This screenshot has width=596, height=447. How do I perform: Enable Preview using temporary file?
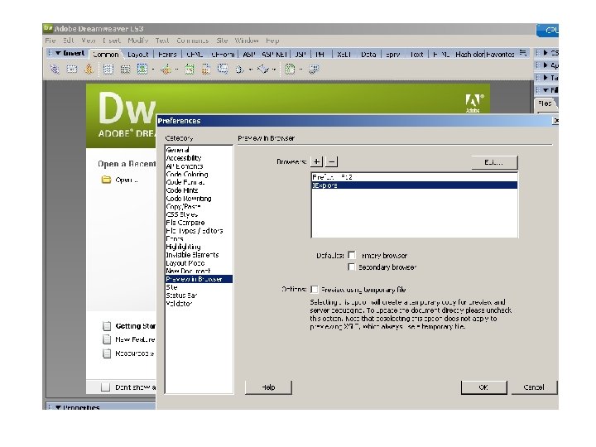[315, 289]
